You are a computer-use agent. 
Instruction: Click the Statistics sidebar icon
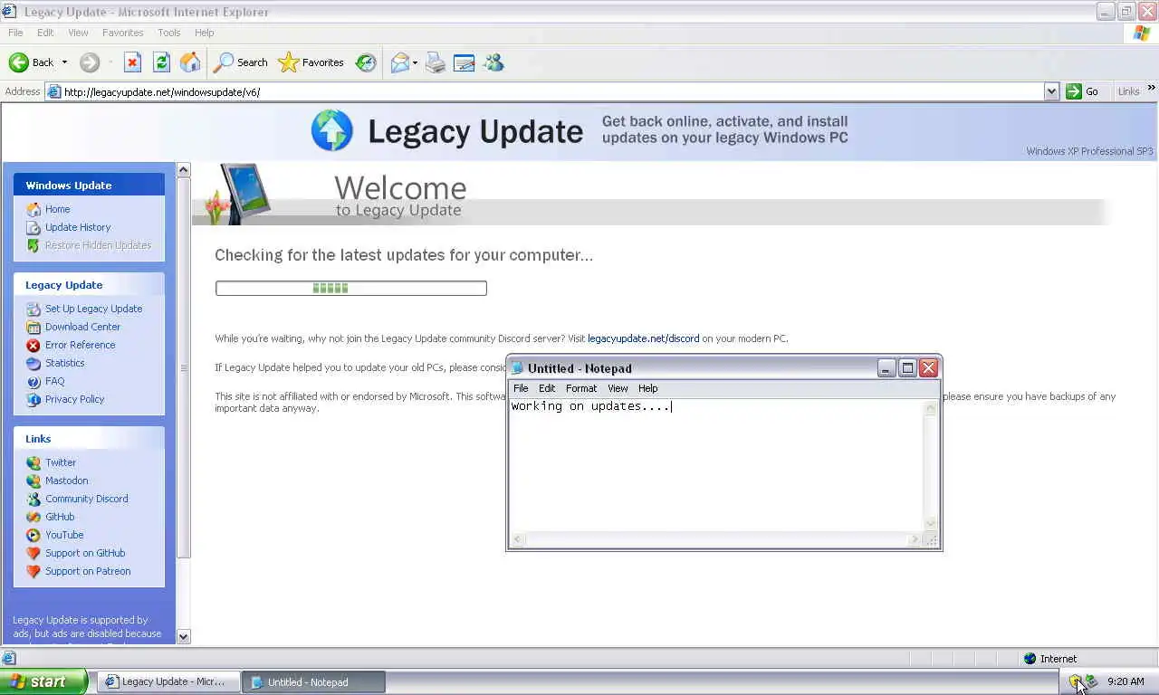click(34, 363)
